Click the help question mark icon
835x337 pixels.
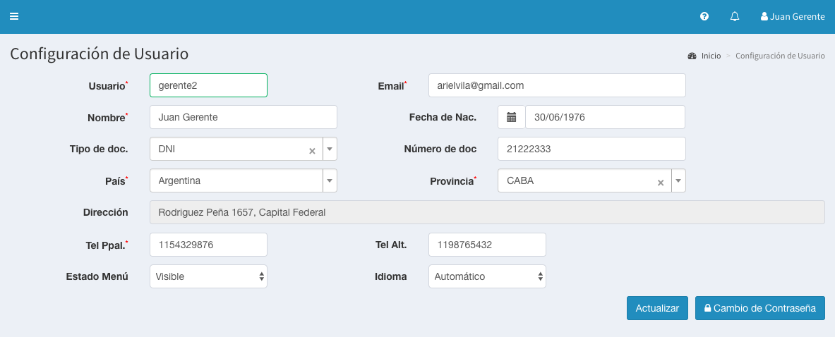[704, 17]
